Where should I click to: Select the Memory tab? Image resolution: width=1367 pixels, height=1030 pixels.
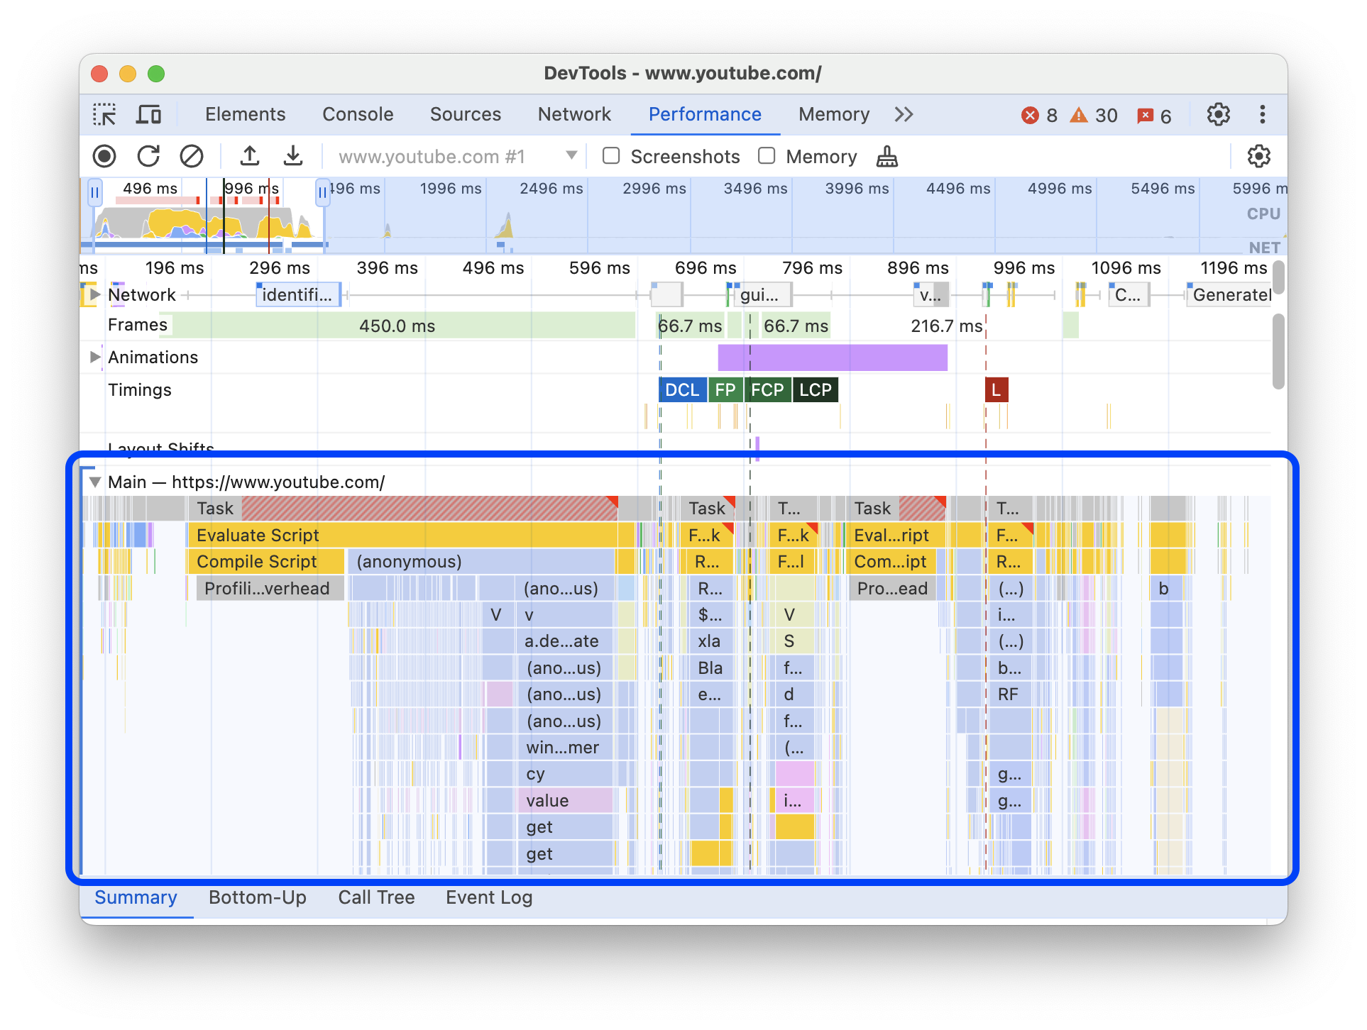[831, 113]
